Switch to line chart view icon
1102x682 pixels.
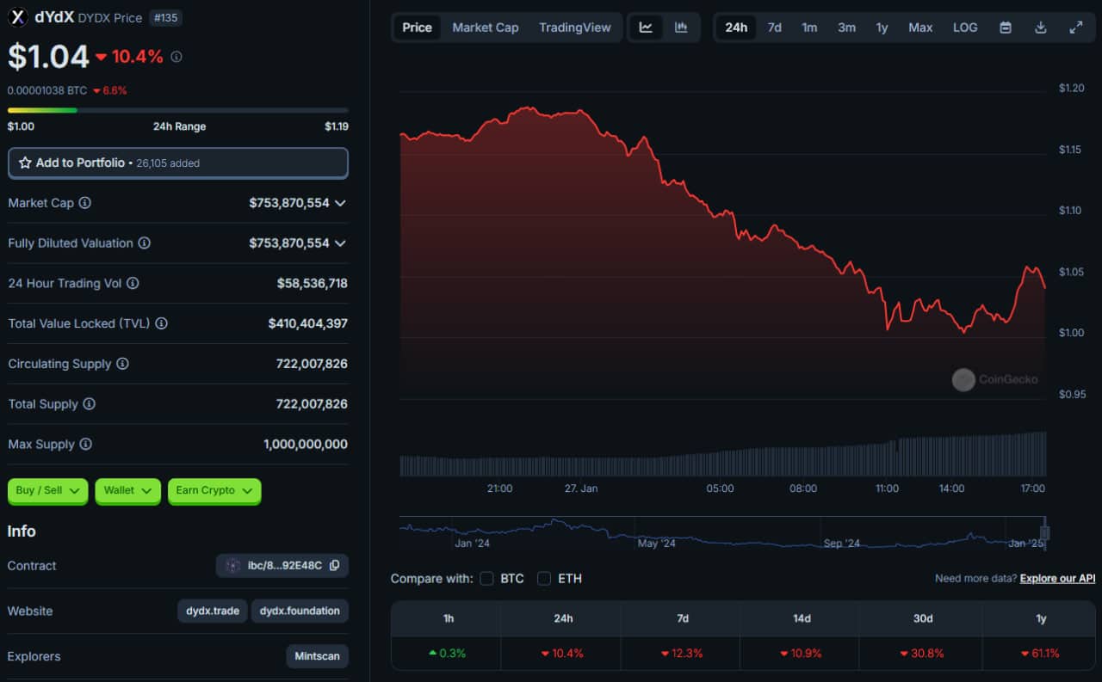[646, 28]
